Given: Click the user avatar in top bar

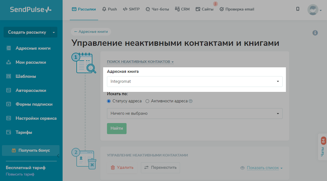Looking at the screenshot, I should [313, 10].
